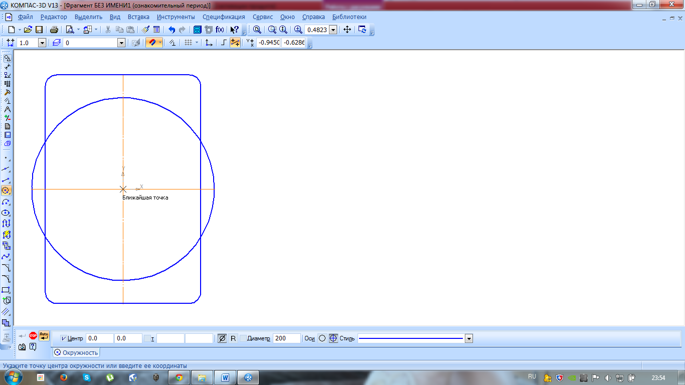685x385 pixels.
Task: Click the local coordinate system icon
Action: (209, 43)
